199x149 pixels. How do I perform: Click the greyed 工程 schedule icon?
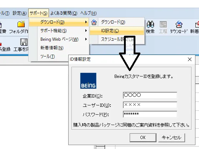pos(163,24)
